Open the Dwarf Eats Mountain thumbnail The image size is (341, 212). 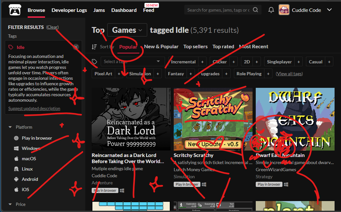[295, 119]
